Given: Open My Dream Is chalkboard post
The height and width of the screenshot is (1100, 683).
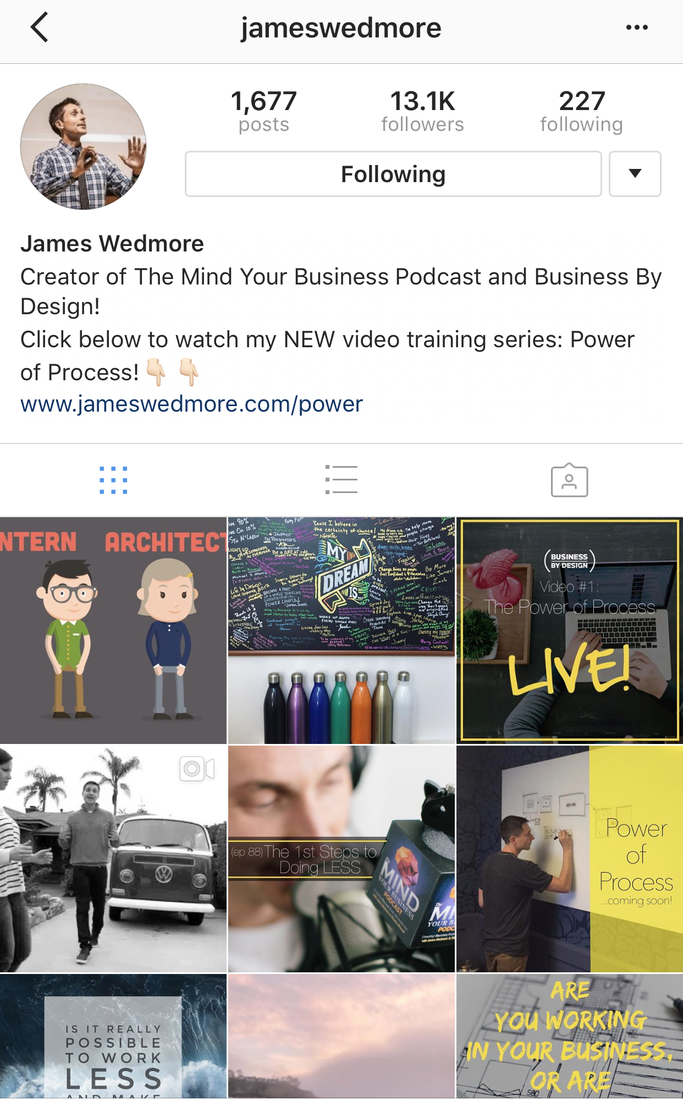Looking at the screenshot, I should coord(341,631).
